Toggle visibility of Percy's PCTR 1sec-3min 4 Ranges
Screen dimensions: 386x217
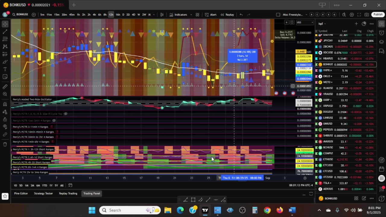click(54, 121)
